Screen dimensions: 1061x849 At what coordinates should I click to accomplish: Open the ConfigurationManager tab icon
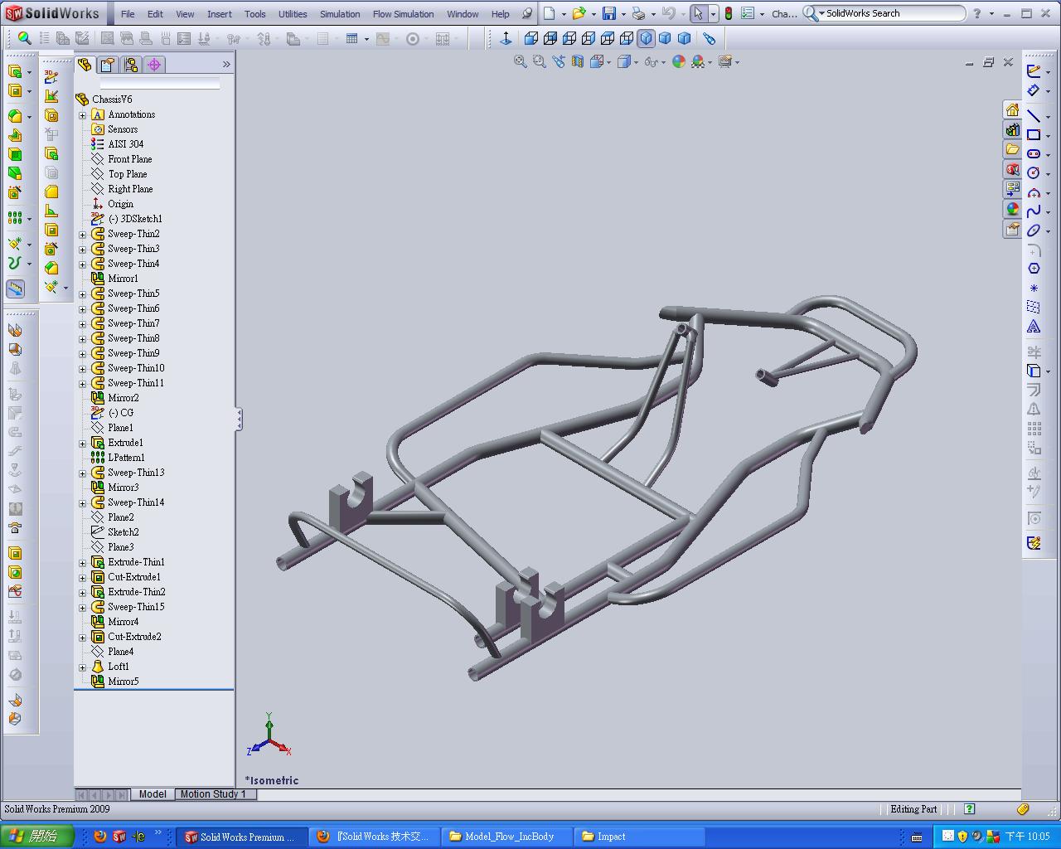(131, 65)
